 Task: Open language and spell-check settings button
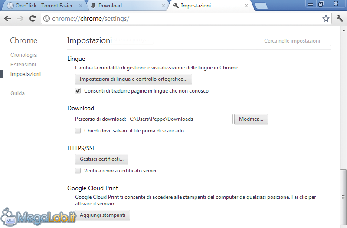[x=134, y=79]
